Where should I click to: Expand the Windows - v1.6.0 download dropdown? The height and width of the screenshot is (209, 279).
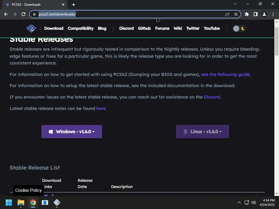[x=72, y=131]
